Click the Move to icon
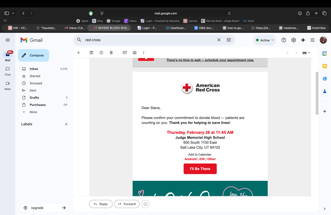331x215 pixels. pos(135,53)
